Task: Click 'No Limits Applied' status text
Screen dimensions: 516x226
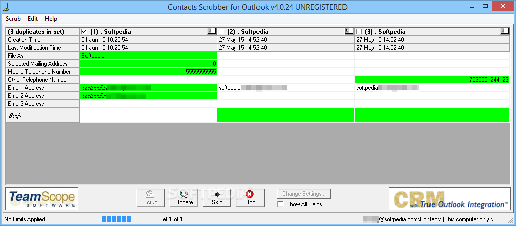Action: click(25, 219)
